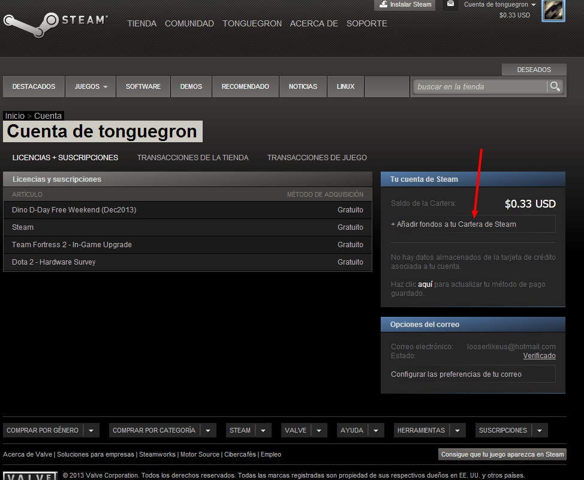Image resolution: width=584 pixels, height=480 pixels.
Task: Click the MÉTODO DE ADQUISICIÓN column header
Action: coord(325,194)
